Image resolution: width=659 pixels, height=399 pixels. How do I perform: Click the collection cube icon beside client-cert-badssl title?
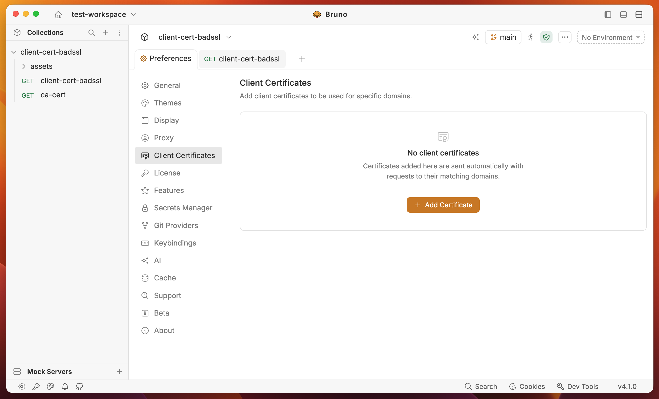pos(144,37)
